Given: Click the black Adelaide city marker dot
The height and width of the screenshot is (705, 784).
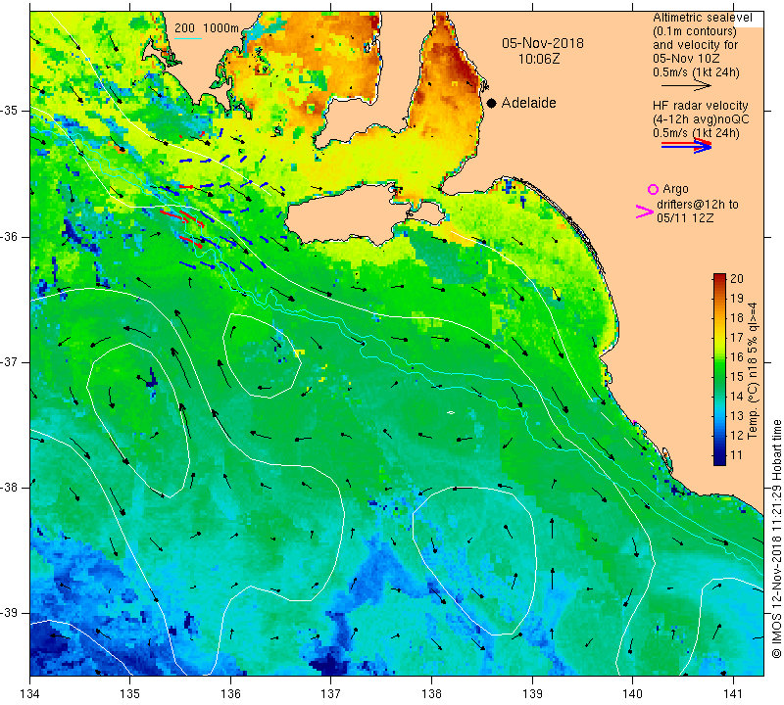Looking at the screenshot, I should click(x=492, y=103).
